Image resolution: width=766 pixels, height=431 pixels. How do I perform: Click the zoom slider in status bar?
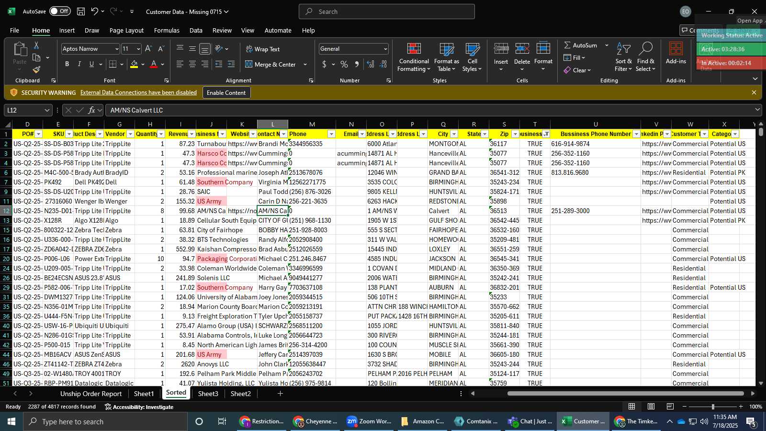coord(713,407)
